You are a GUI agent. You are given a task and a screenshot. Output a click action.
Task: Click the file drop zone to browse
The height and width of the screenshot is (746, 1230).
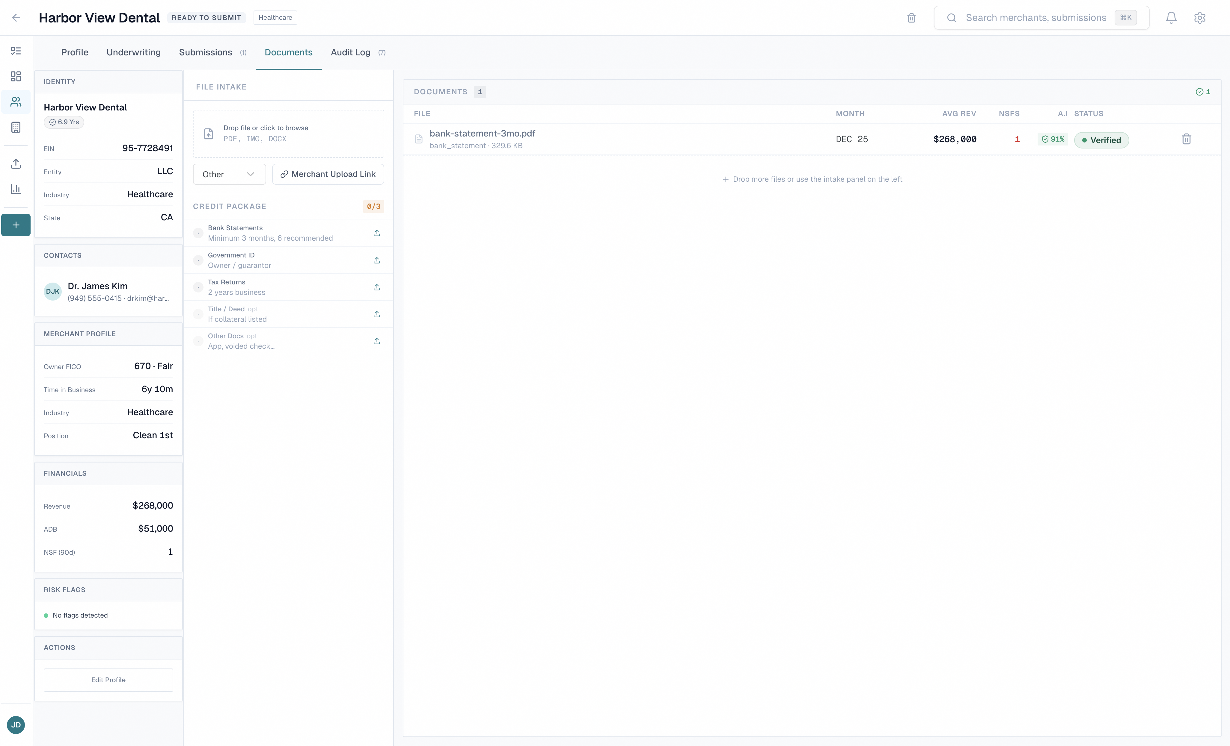[x=288, y=134]
